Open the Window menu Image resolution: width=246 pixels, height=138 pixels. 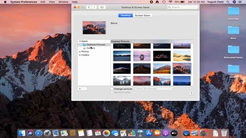[x=63, y=2]
